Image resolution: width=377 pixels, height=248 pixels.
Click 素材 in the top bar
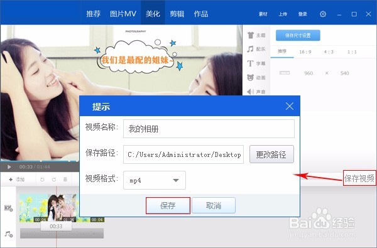point(263,14)
